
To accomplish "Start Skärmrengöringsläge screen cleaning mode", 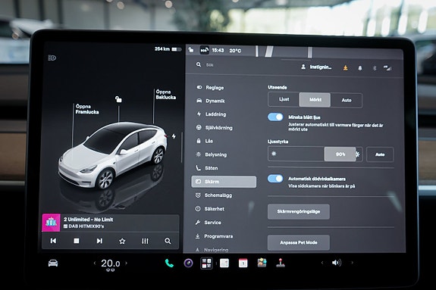I will tap(299, 212).
